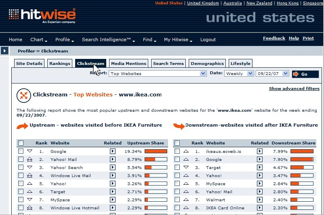Switch to the Demographics tab
324x215 pixels.
tap(207, 63)
